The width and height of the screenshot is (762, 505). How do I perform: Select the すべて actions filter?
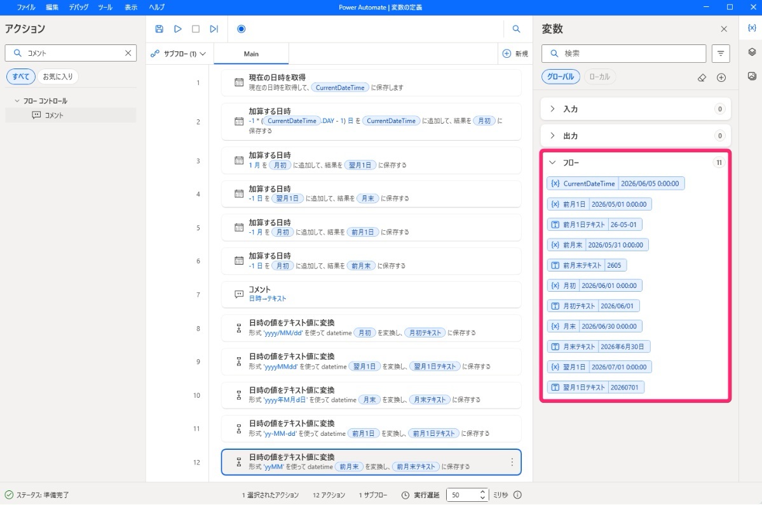point(21,77)
